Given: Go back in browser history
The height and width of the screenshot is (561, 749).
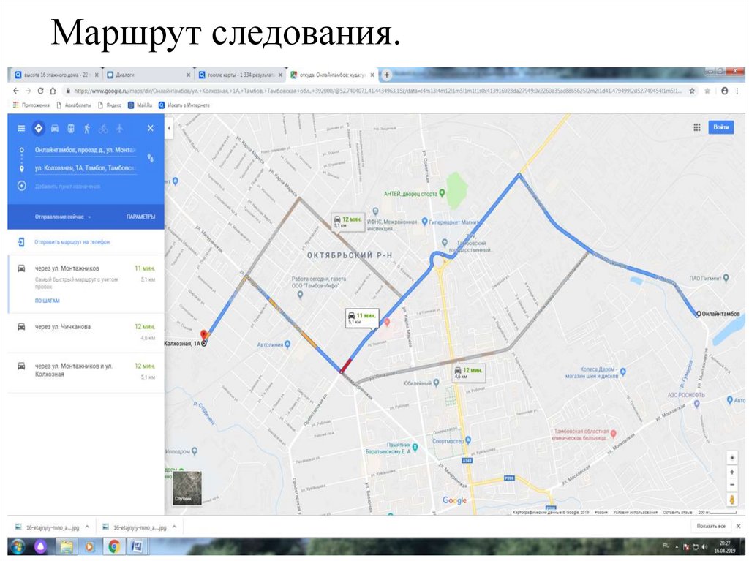Looking at the screenshot, I should [x=16, y=91].
